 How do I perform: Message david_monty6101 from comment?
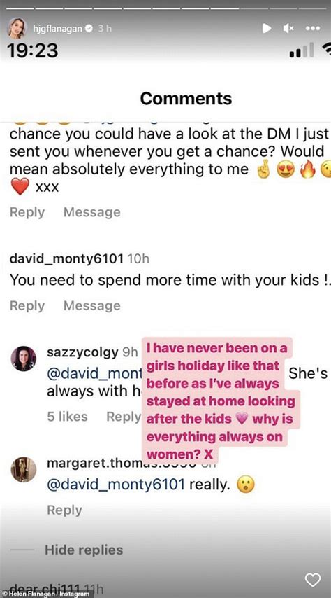[92, 305]
